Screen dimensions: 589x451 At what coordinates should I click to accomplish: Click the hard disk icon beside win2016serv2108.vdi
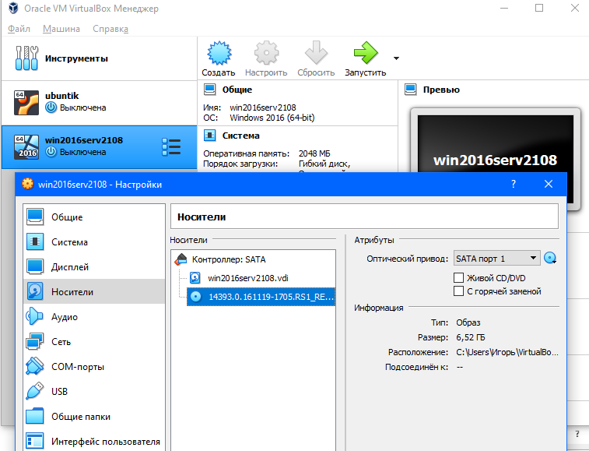pos(195,278)
